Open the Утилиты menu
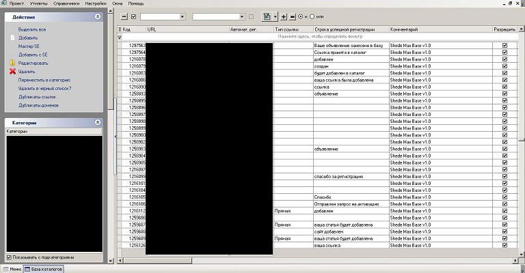Viewport: 525px width, 273px height. pyautogui.click(x=38, y=3)
